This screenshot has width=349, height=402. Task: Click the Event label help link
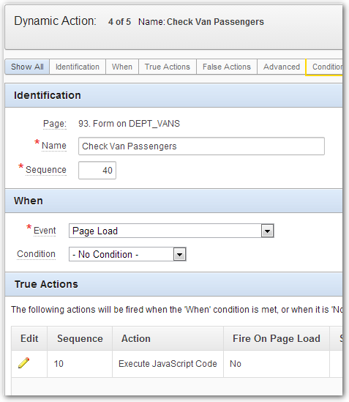[x=45, y=231]
